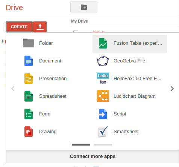
Task: Open the Drive logo link
Action: click(x=14, y=8)
